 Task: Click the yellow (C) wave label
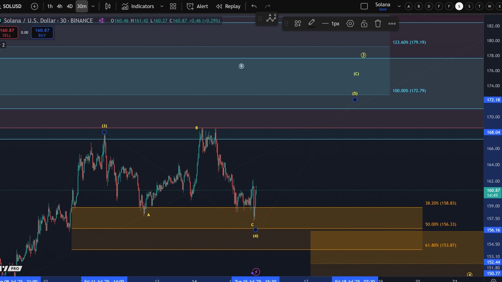pyautogui.click(x=356, y=74)
